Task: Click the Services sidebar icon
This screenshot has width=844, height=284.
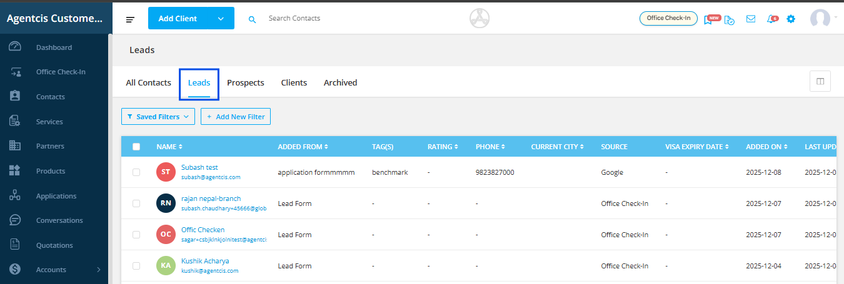Action: pos(16,121)
